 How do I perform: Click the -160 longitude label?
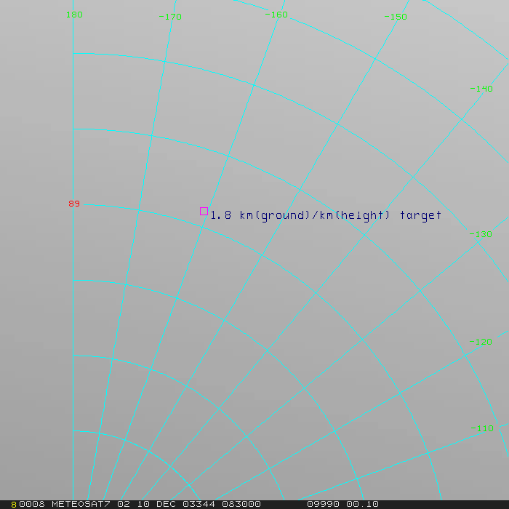[x=276, y=15]
